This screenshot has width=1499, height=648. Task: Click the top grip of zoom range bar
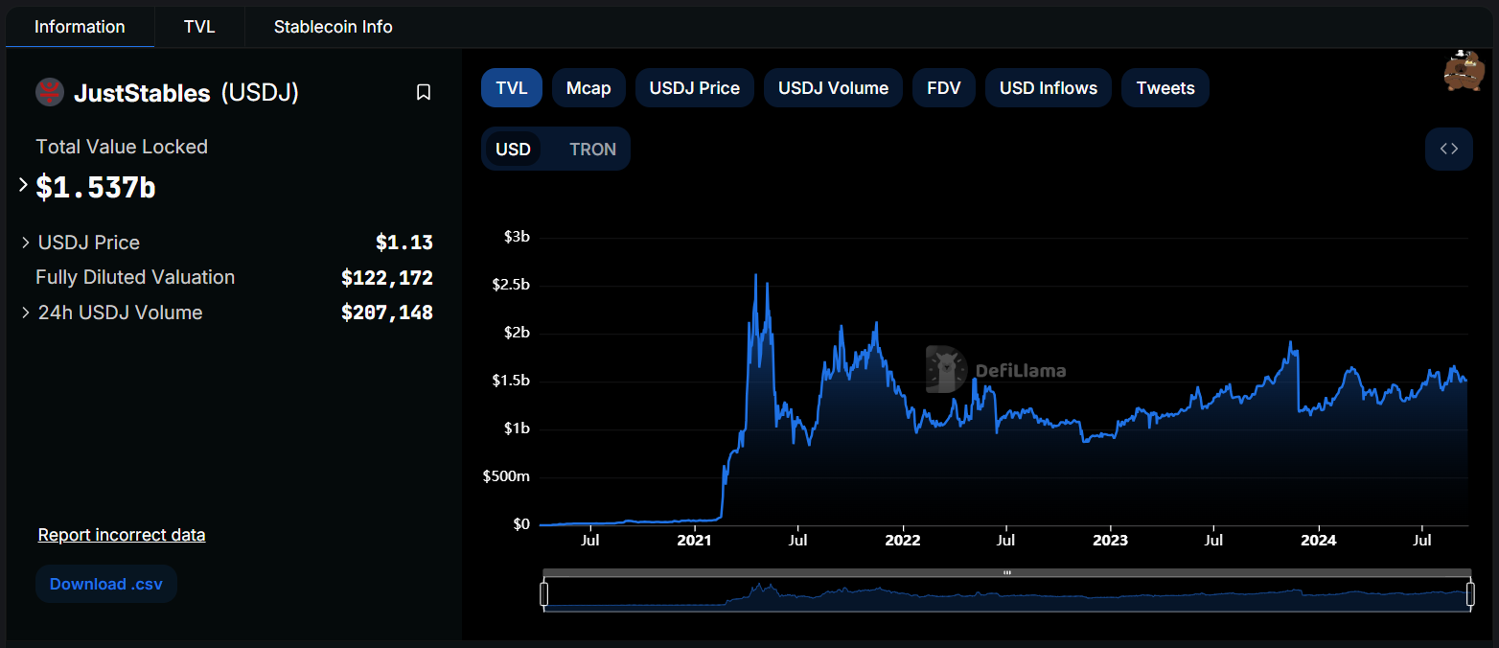[x=1007, y=572]
